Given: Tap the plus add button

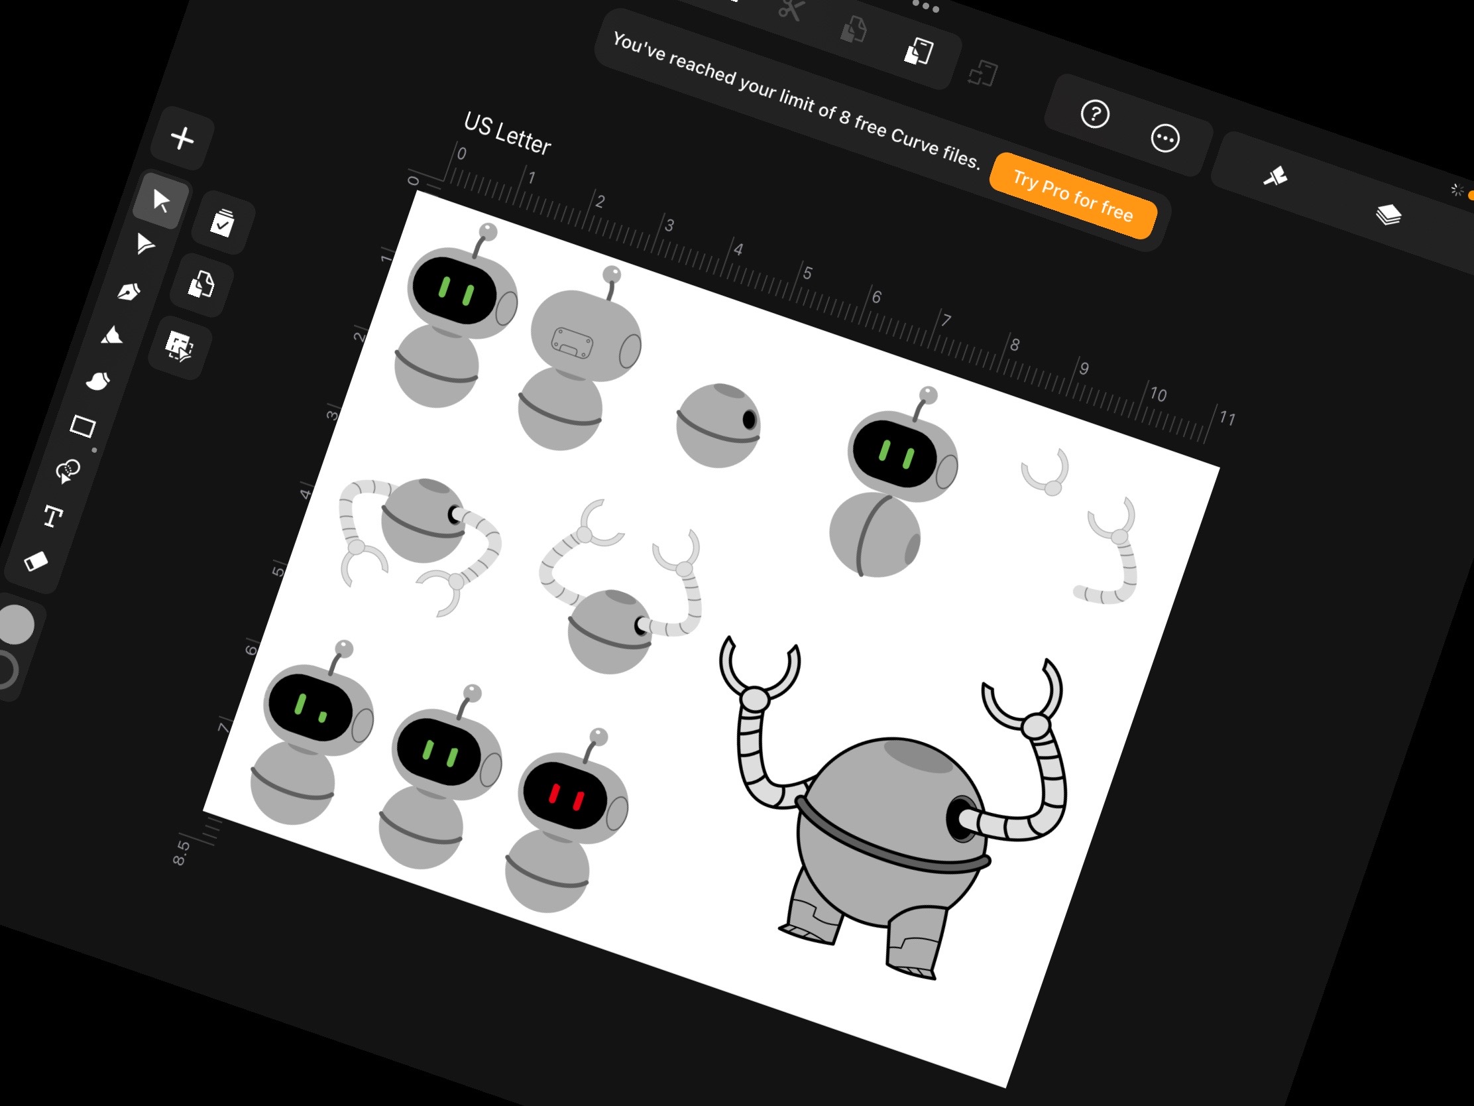Looking at the screenshot, I should [182, 138].
